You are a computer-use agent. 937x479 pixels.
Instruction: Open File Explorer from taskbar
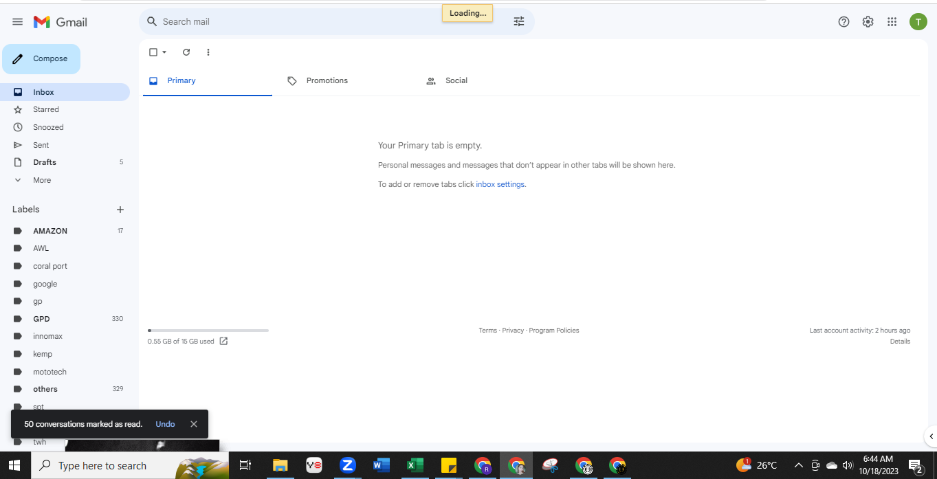(280, 465)
